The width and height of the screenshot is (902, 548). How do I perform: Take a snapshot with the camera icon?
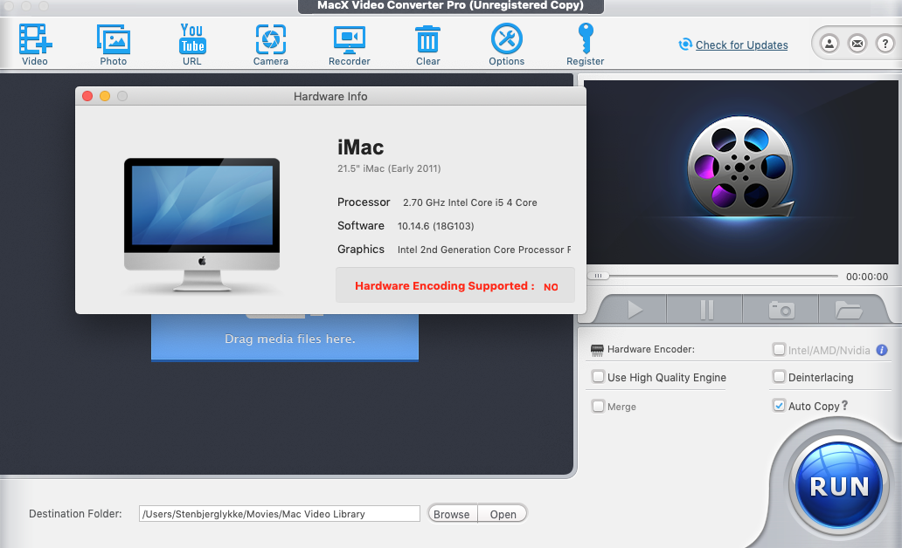781,310
